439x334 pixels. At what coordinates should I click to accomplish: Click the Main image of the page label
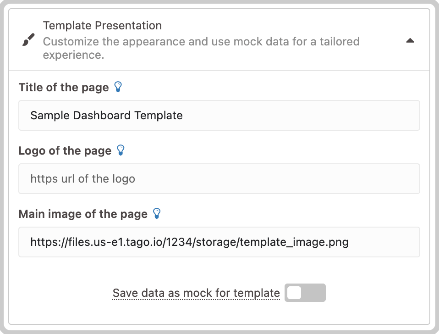(x=83, y=214)
